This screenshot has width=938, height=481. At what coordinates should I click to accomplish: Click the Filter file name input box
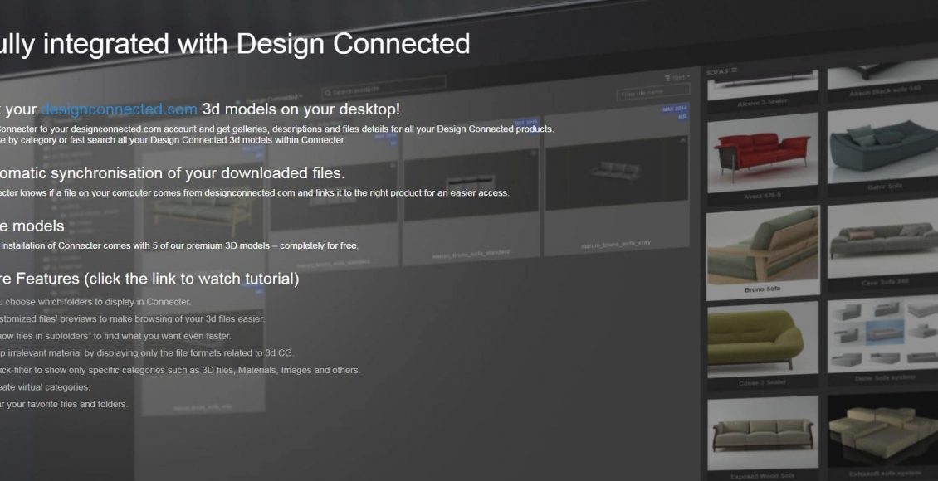coord(652,93)
